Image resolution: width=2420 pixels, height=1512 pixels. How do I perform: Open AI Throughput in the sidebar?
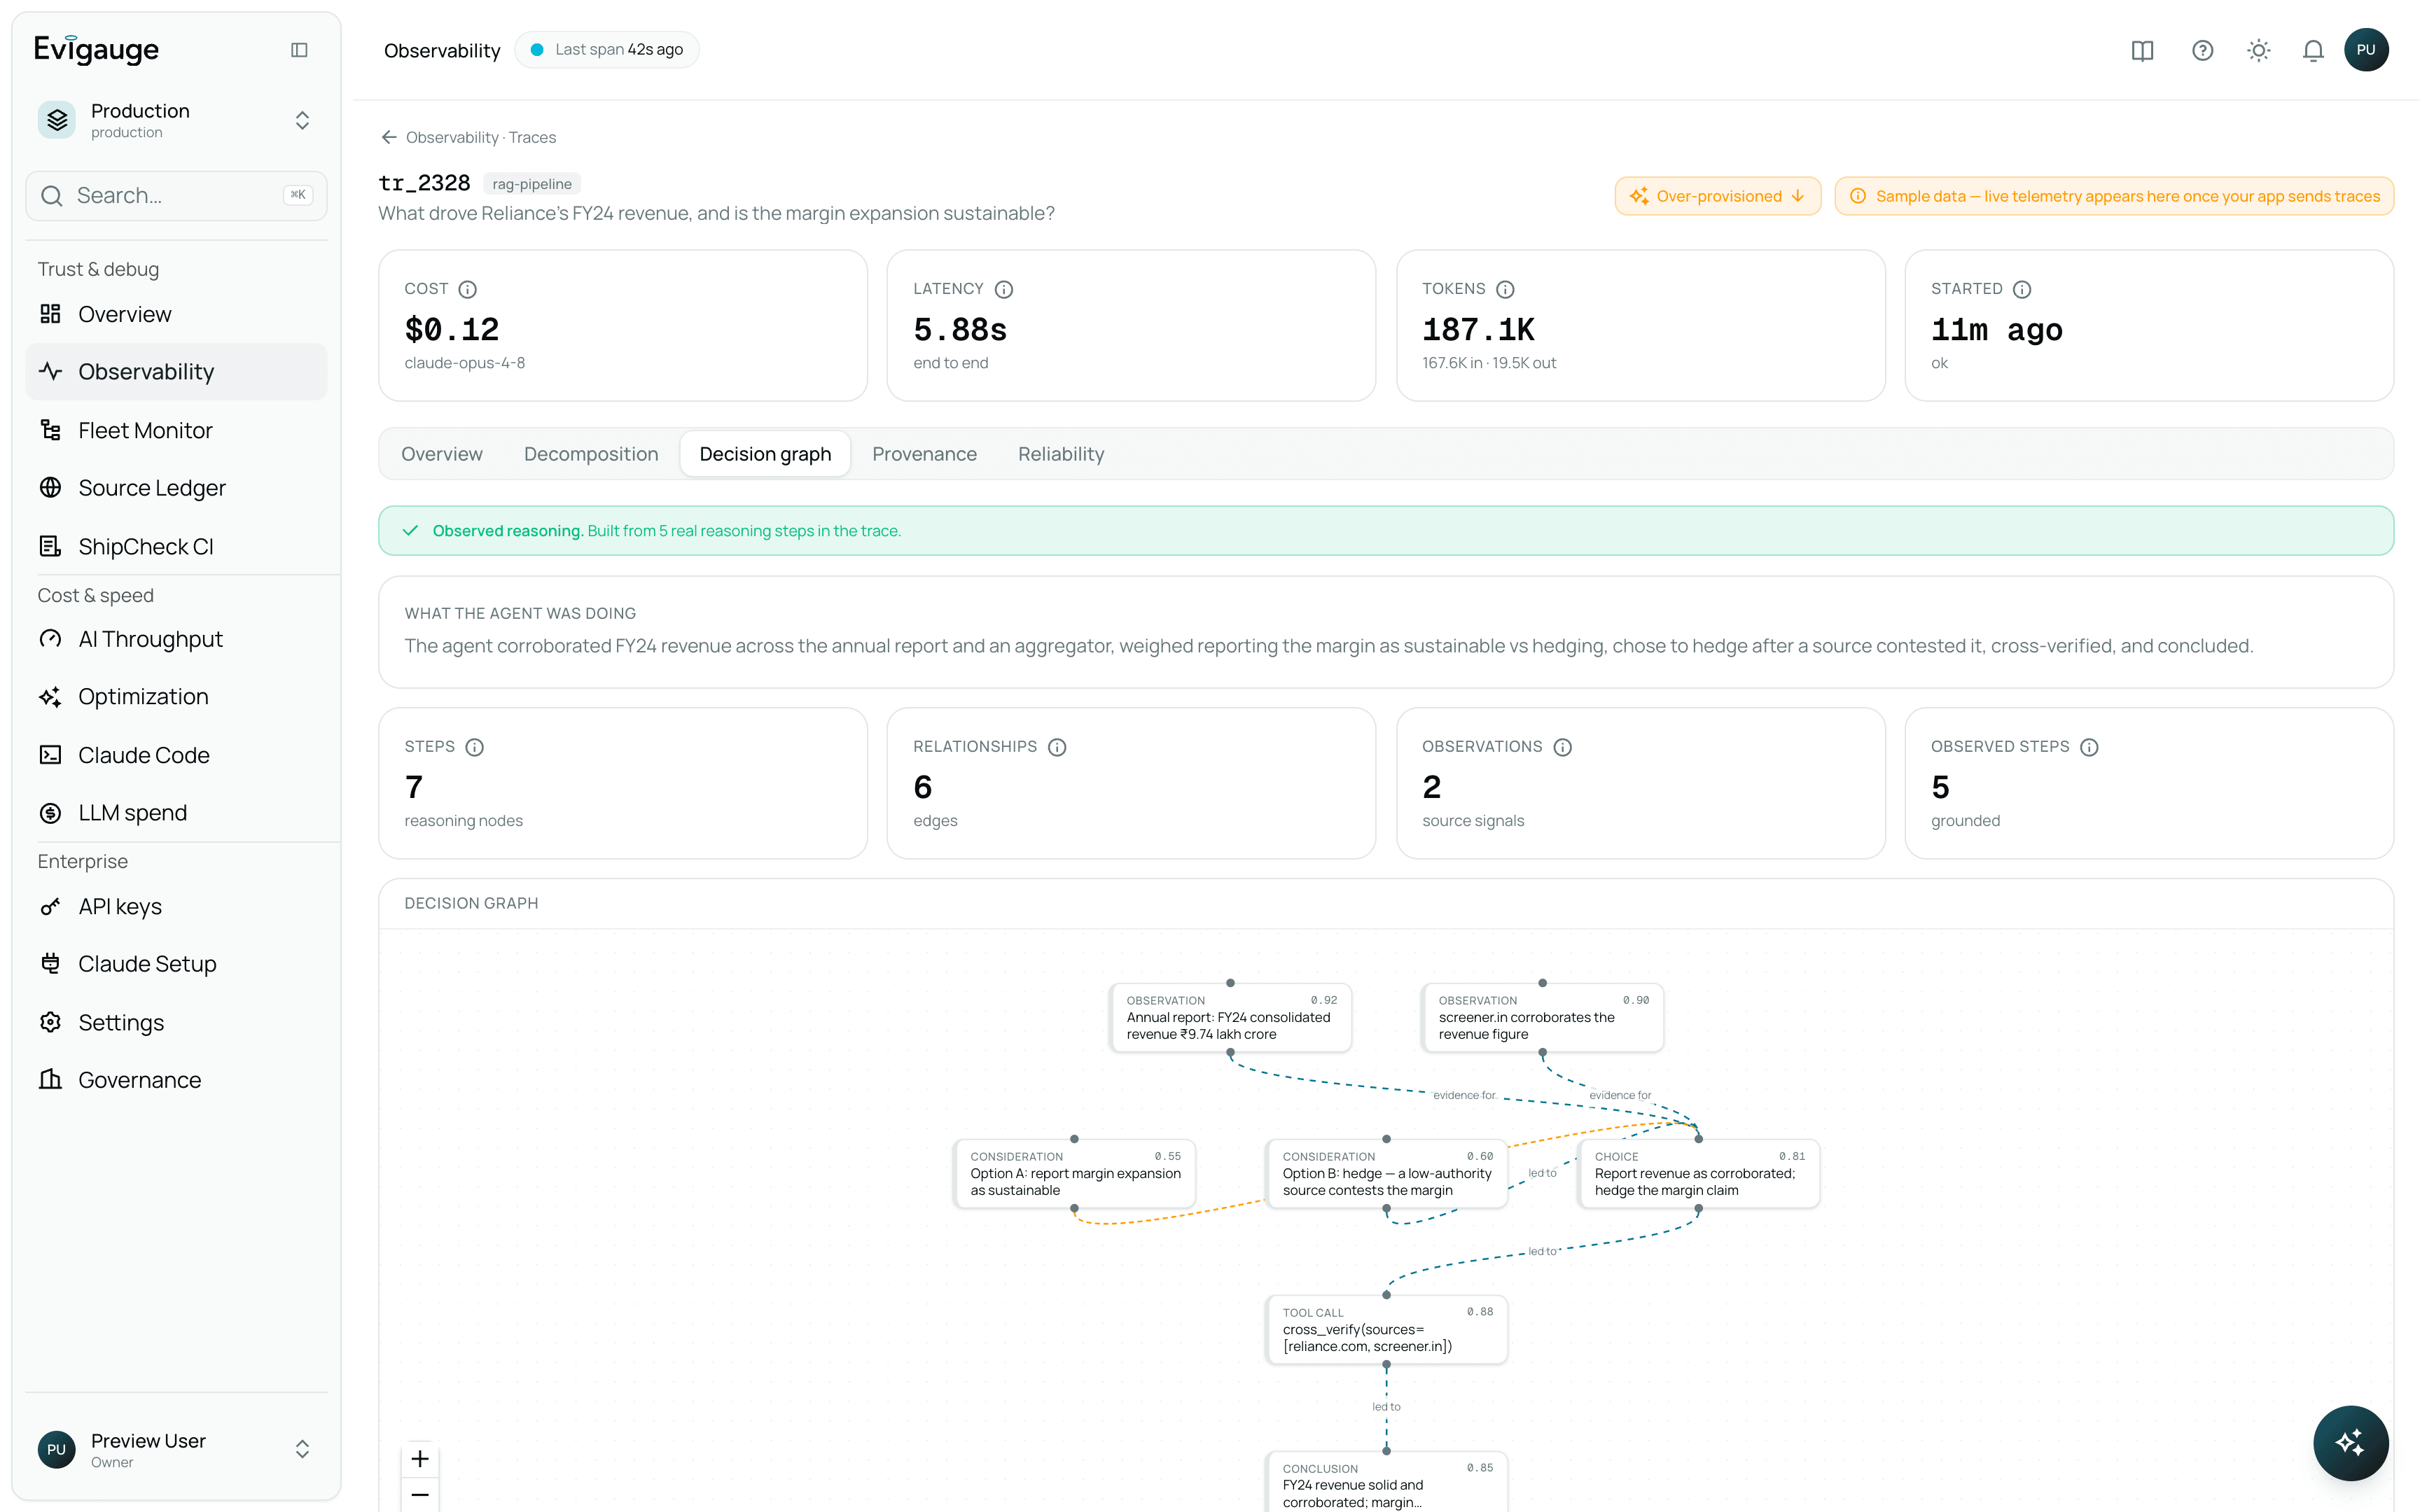point(176,639)
